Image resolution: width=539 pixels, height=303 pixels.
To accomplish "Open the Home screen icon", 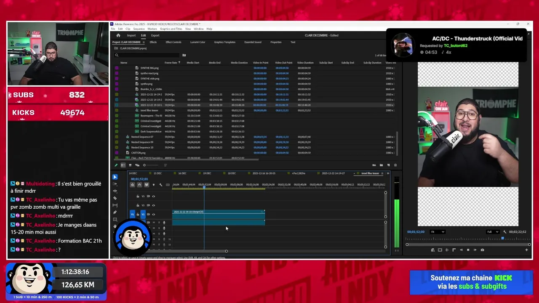I will tap(118, 35).
